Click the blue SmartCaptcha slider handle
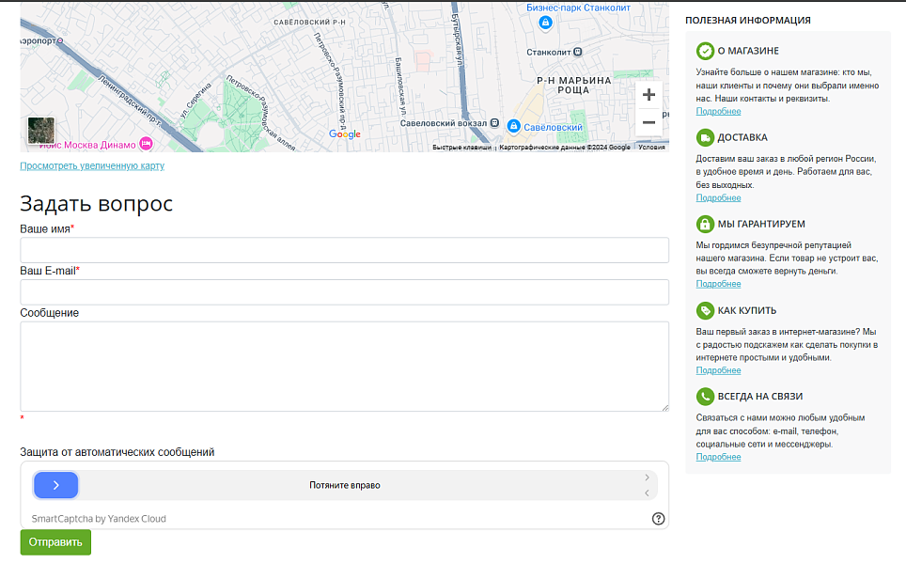 pyautogui.click(x=56, y=485)
